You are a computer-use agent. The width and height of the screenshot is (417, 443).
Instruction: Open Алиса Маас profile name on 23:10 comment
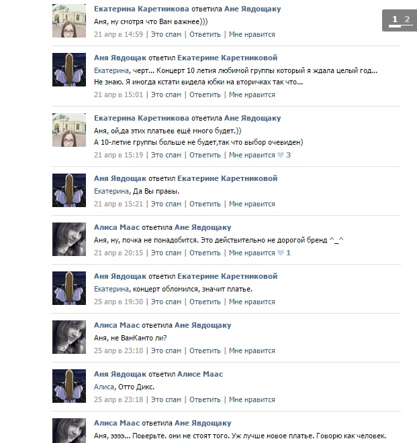(x=117, y=325)
